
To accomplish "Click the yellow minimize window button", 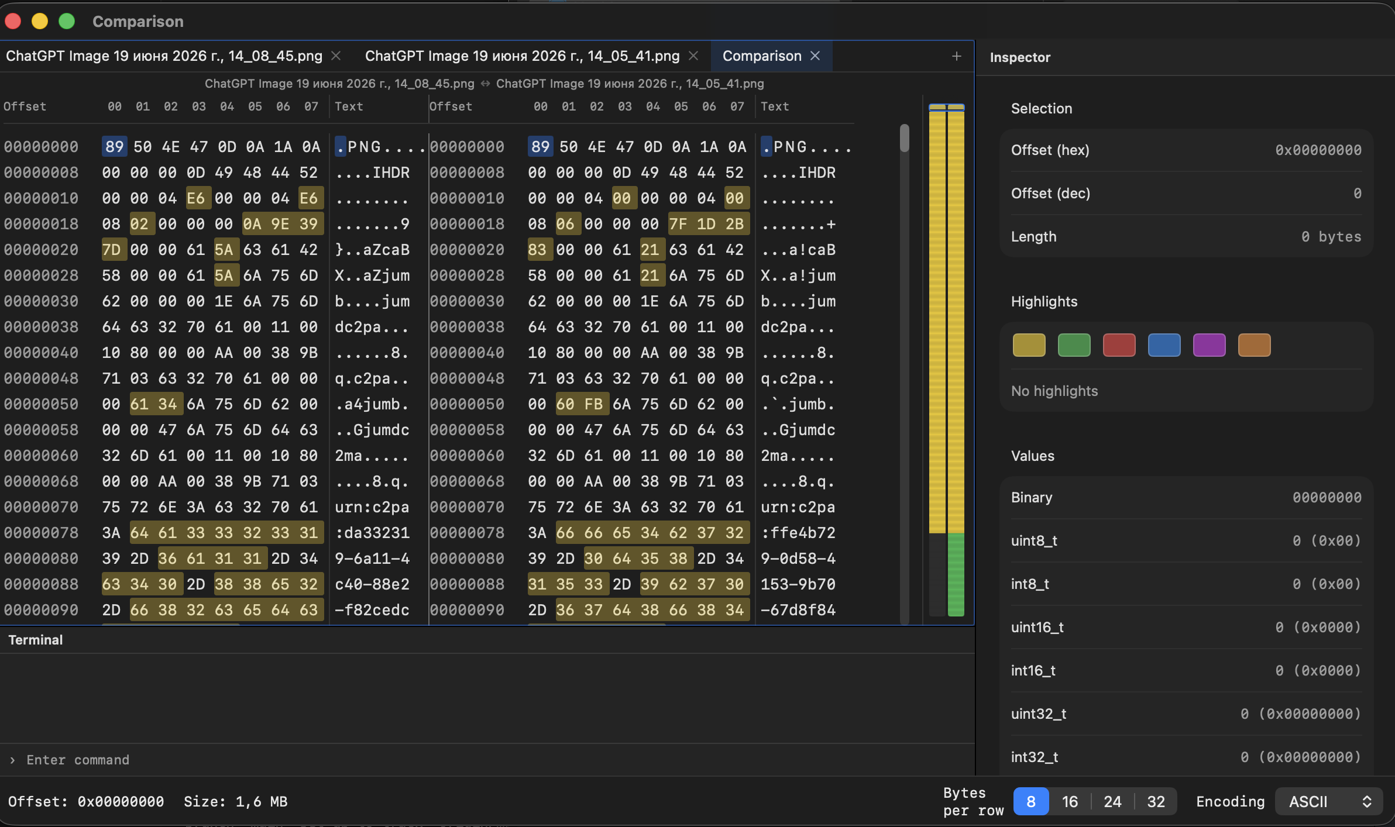I will pos(40,21).
